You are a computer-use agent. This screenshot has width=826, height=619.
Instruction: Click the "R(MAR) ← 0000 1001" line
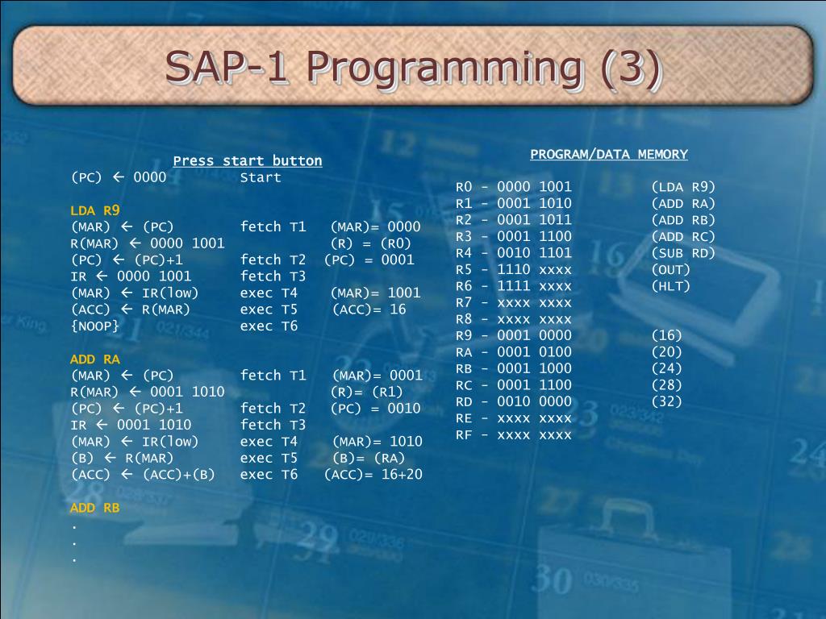click(x=148, y=243)
